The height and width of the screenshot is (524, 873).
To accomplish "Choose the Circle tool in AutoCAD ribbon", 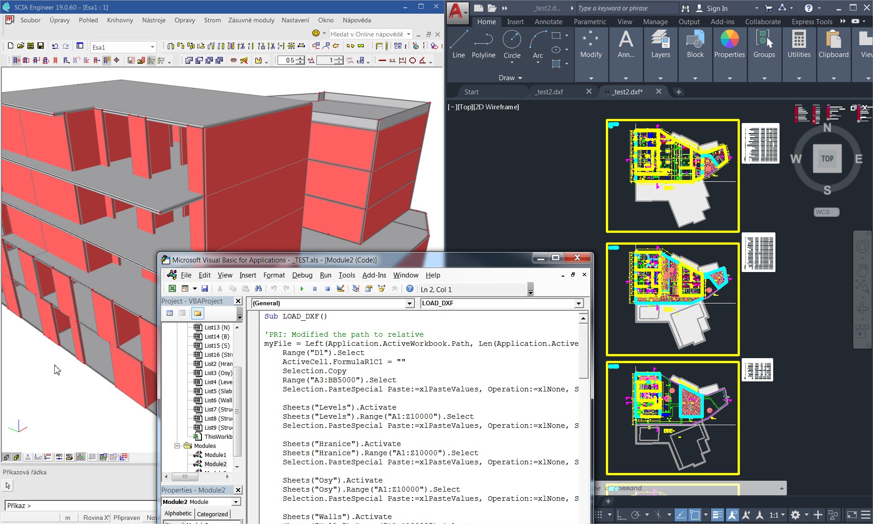I will [512, 44].
